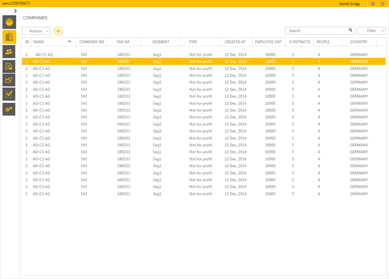Click the magnifying glass search icon

tap(351, 30)
